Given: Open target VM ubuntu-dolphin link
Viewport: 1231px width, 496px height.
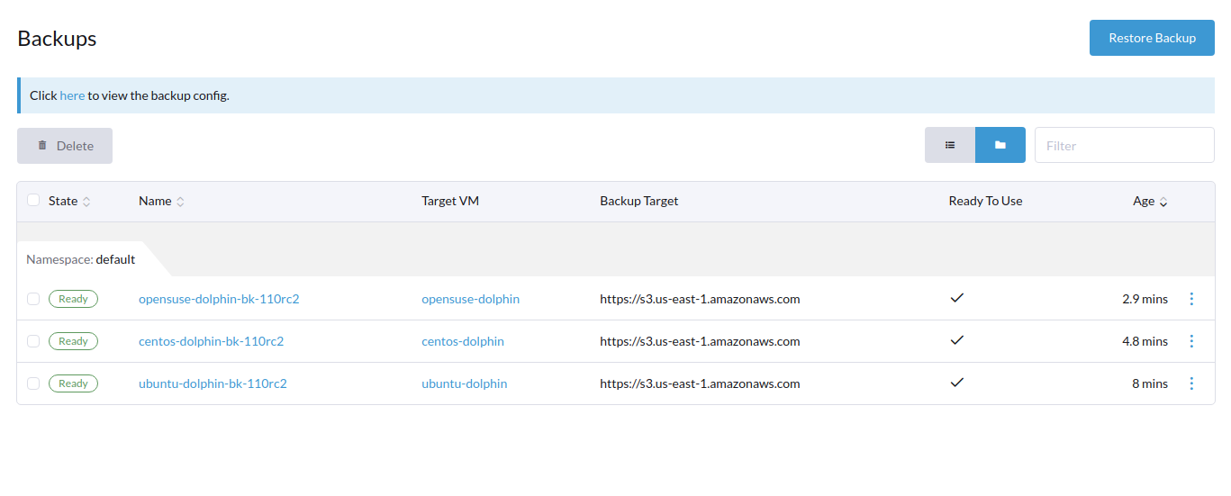Looking at the screenshot, I should (464, 383).
